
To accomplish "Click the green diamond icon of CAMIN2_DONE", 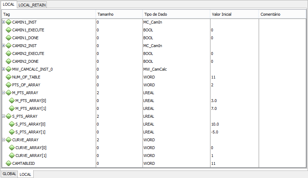I will pos(9,61).
